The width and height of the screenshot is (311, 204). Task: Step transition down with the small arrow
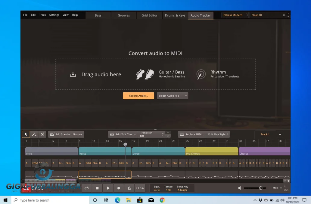point(168,136)
